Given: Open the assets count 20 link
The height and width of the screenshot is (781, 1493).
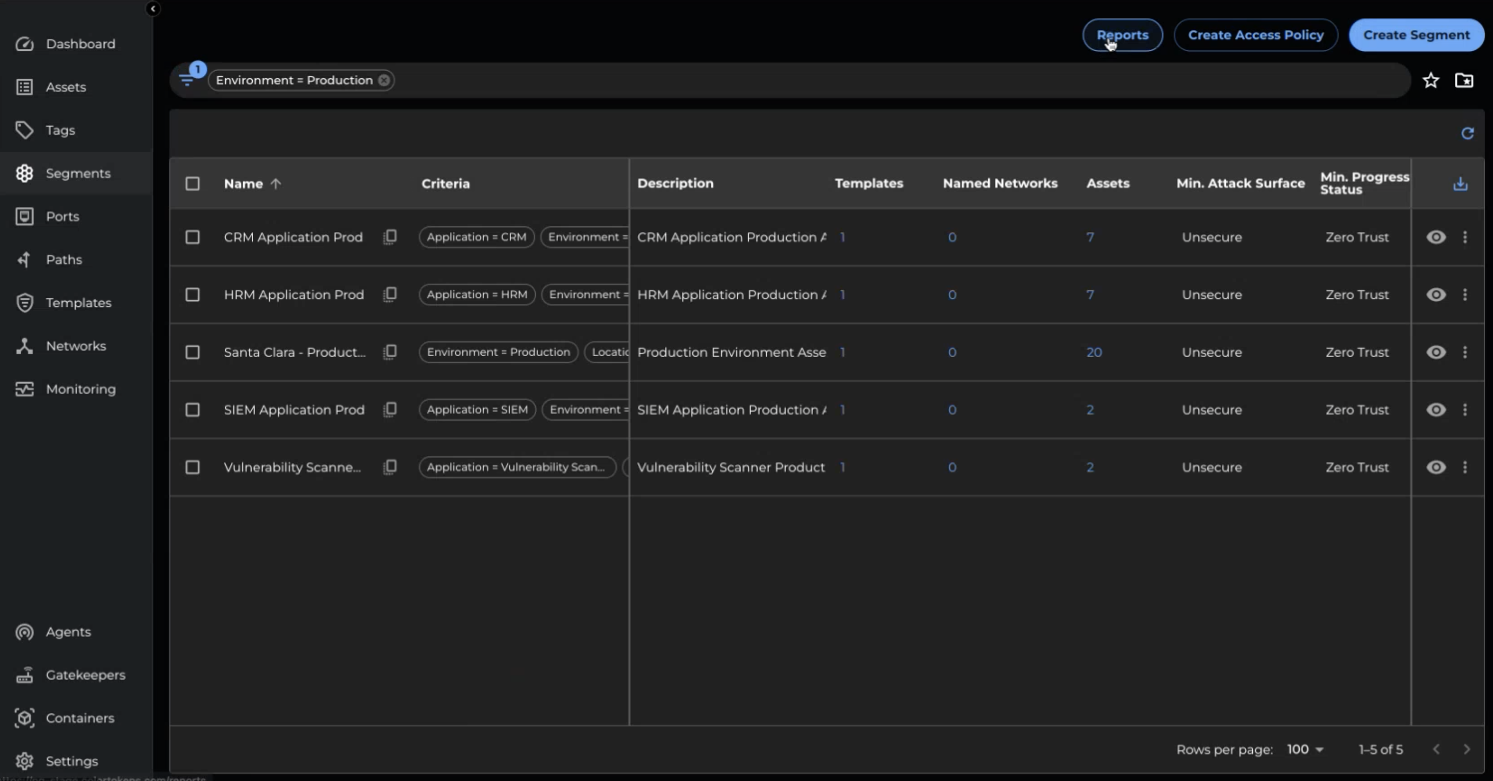Looking at the screenshot, I should [x=1094, y=352].
